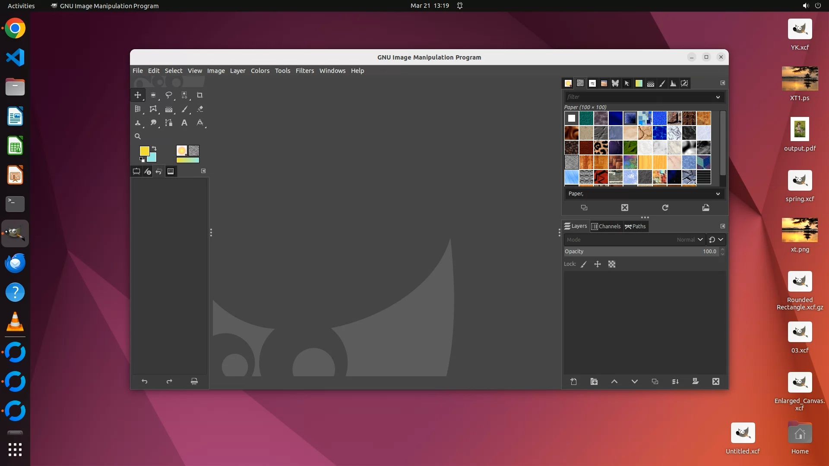
Task: Toggle lock pixels for layer
Action: tap(584, 264)
